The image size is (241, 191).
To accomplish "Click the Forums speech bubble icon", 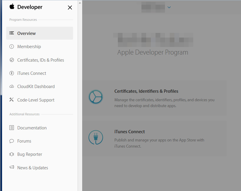I will [x=12, y=141].
